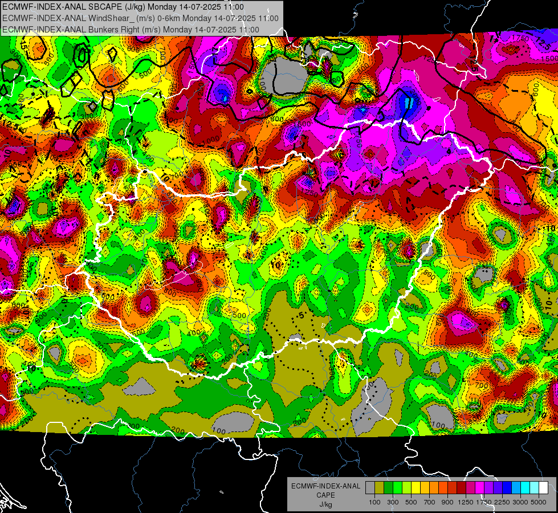
Task: Select the dark red swatch before 1250
Action: click(462, 487)
